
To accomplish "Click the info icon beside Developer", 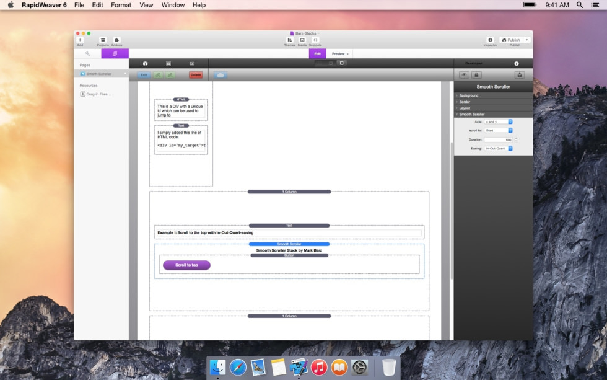I will [517, 63].
